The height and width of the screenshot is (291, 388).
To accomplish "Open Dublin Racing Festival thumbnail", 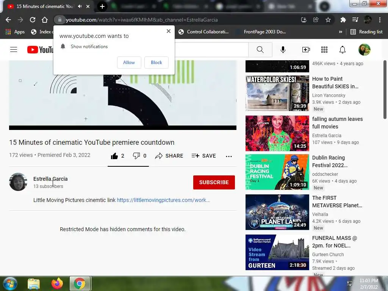I will [277, 172].
